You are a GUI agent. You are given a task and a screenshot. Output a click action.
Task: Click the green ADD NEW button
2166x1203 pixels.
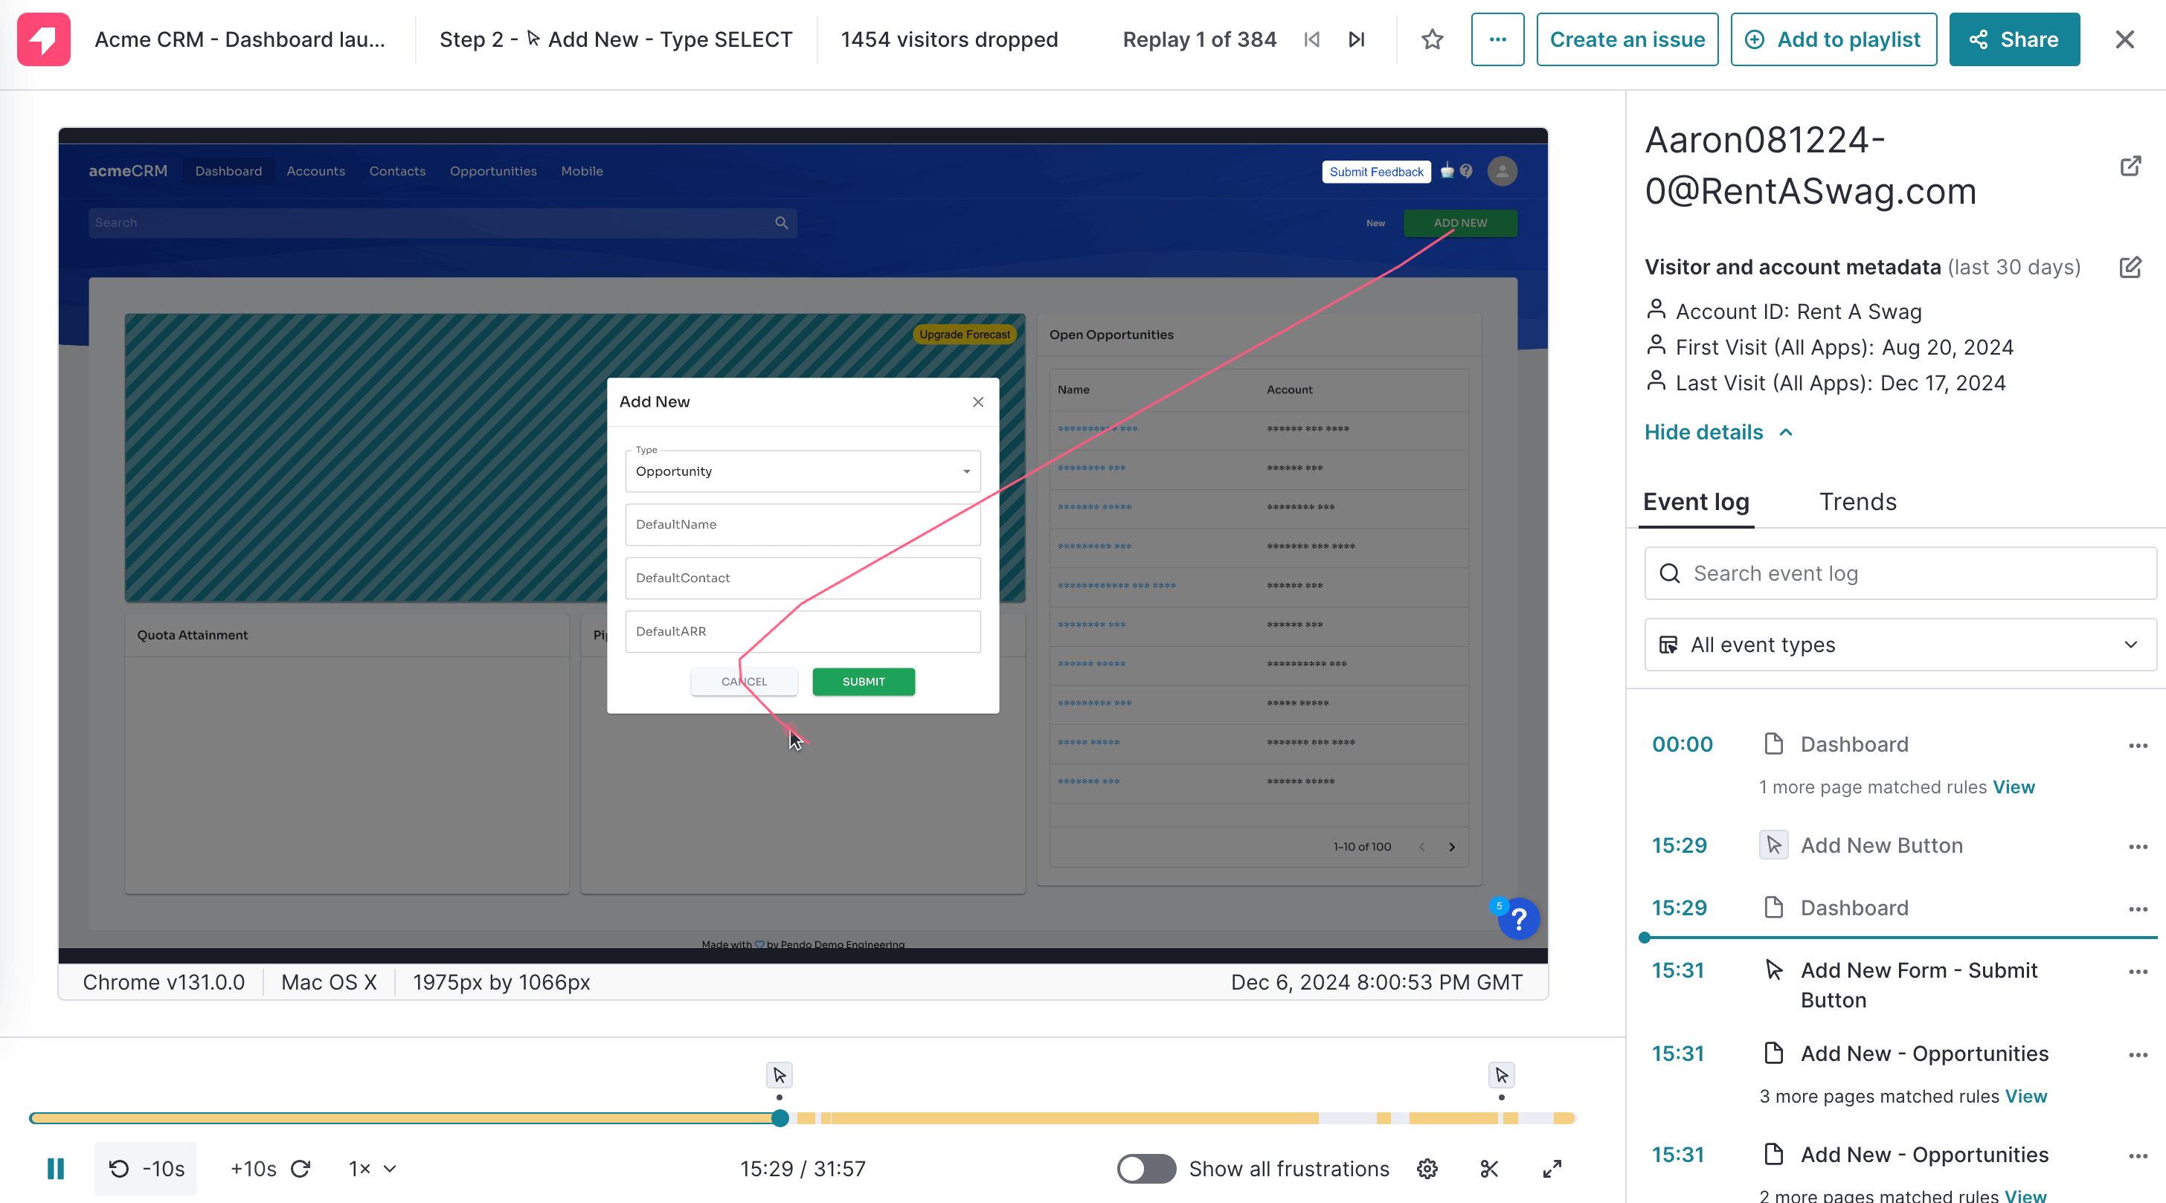(1461, 223)
